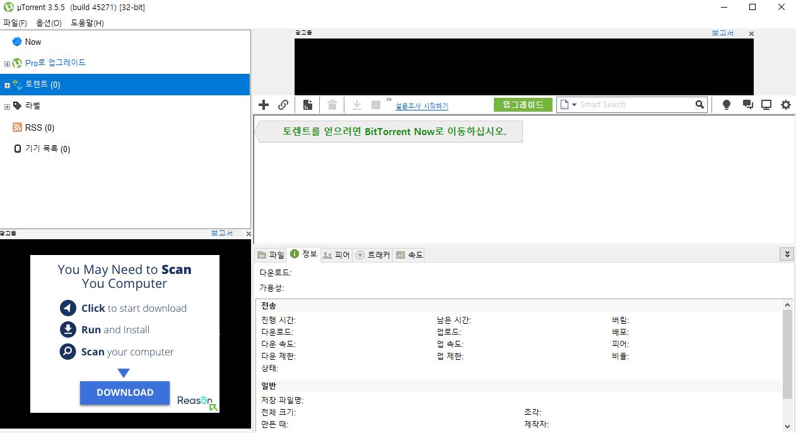Stop torrent square icon
The width and height of the screenshot is (796, 433).
click(376, 105)
